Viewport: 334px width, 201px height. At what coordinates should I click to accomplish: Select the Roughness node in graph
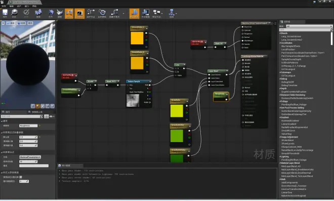coord(221,97)
